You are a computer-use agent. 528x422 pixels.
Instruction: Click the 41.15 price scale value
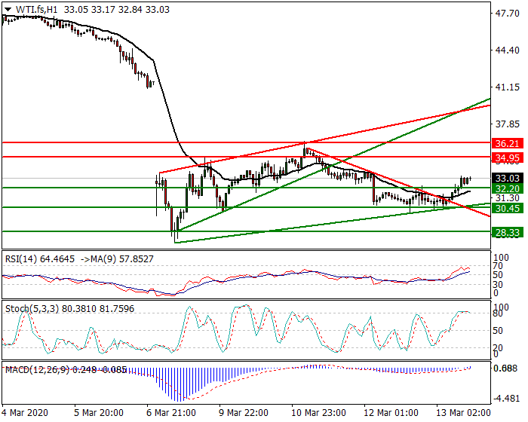(507, 87)
